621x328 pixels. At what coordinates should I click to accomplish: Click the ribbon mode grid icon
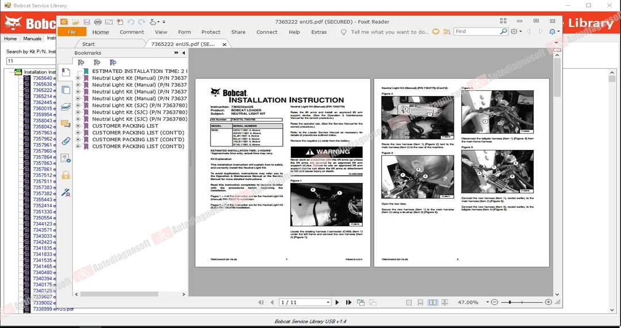coord(503,21)
